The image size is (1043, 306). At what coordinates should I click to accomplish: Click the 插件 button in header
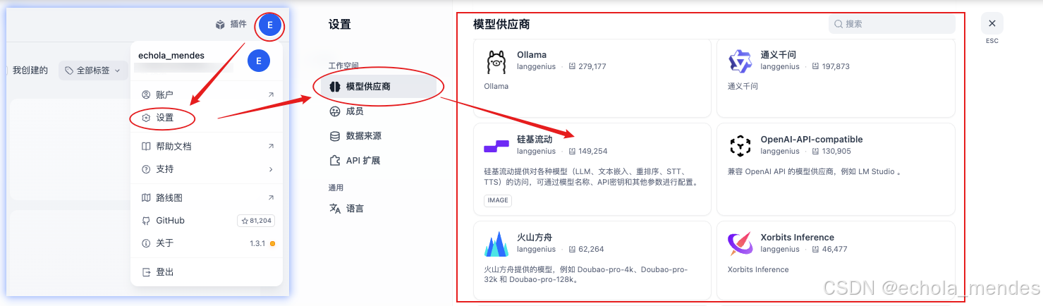[x=231, y=25]
